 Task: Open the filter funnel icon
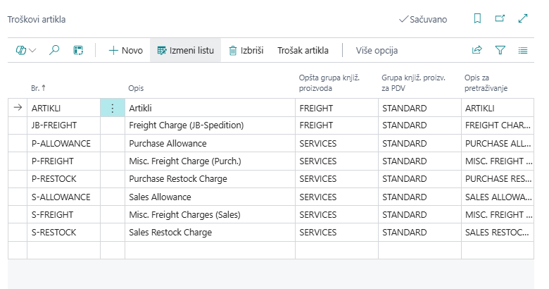(x=500, y=50)
